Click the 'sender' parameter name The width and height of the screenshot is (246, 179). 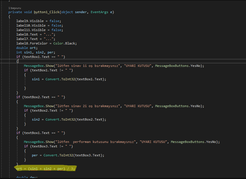[x=81, y=12]
